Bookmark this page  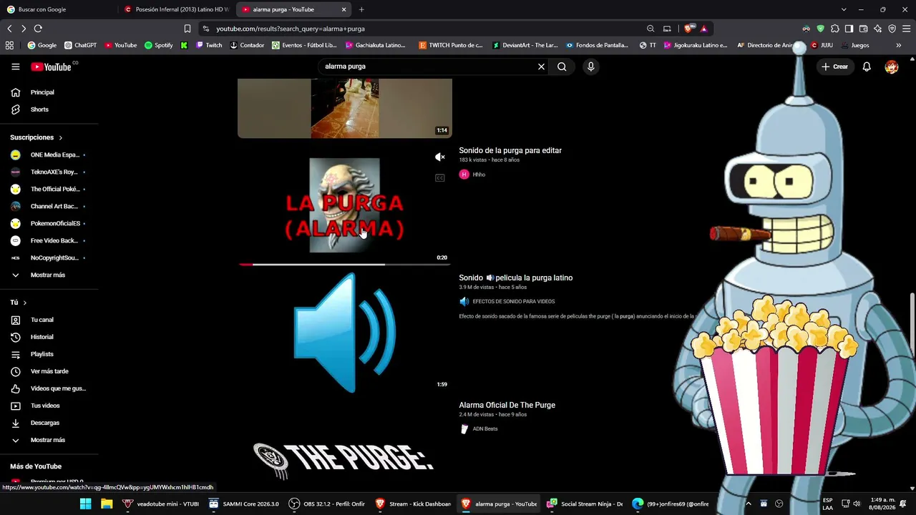tap(187, 29)
